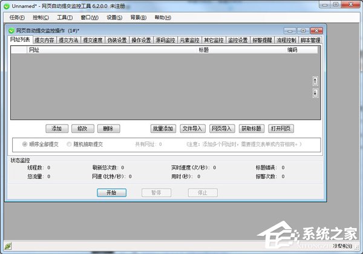Click the 停止 button
Screen dimensions: 363x254
point(203,193)
